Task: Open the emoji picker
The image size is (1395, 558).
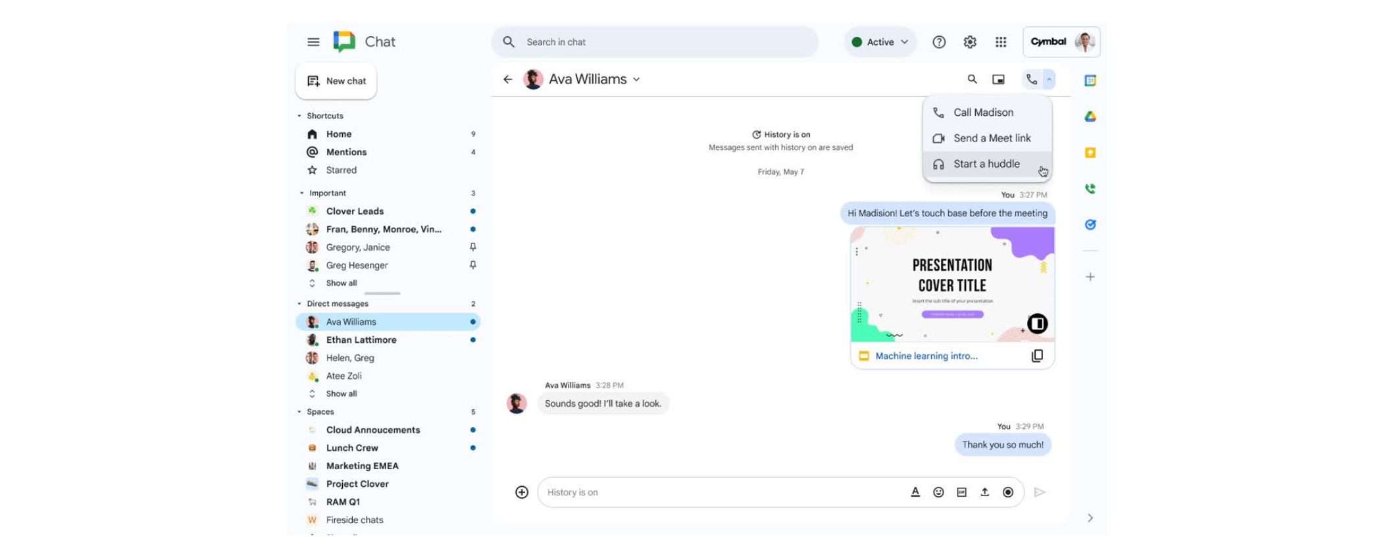Action: pyautogui.click(x=938, y=492)
